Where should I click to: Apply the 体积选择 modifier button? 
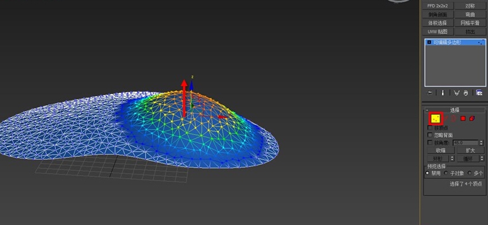pos(437,23)
